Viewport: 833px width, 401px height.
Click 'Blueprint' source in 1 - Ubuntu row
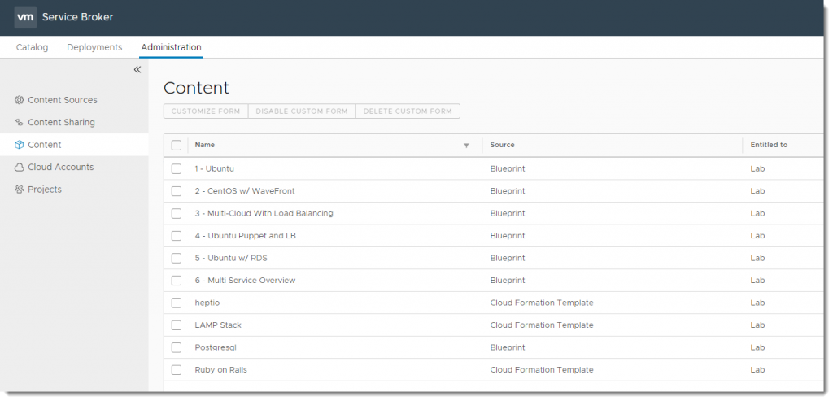coord(508,168)
